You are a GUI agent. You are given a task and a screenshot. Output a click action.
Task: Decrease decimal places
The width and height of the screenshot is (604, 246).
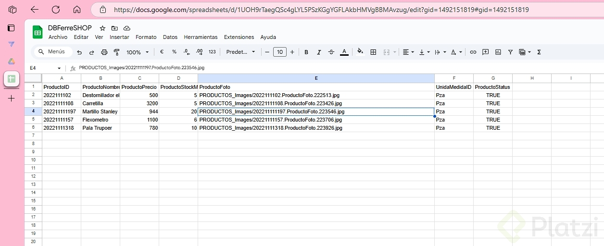(187, 52)
